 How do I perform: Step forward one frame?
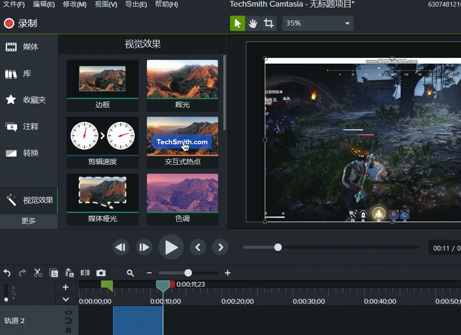coord(144,247)
